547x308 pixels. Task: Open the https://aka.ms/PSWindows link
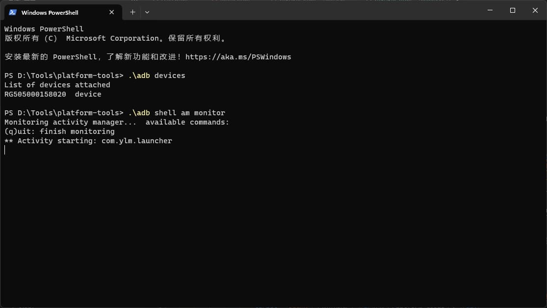[238, 57]
